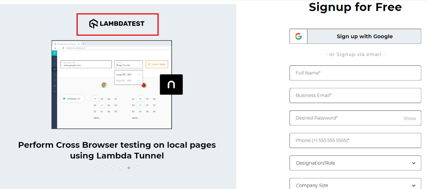Toggle Show for the Desired Password field

click(x=409, y=118)
